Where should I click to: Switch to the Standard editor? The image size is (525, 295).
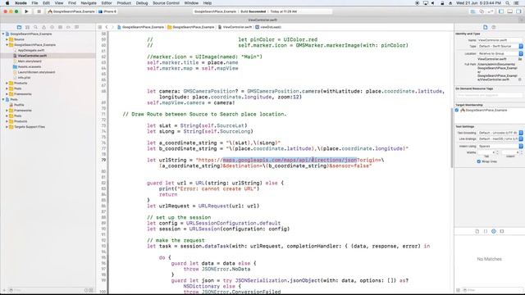pyautogui.click(x=472, y=11)
